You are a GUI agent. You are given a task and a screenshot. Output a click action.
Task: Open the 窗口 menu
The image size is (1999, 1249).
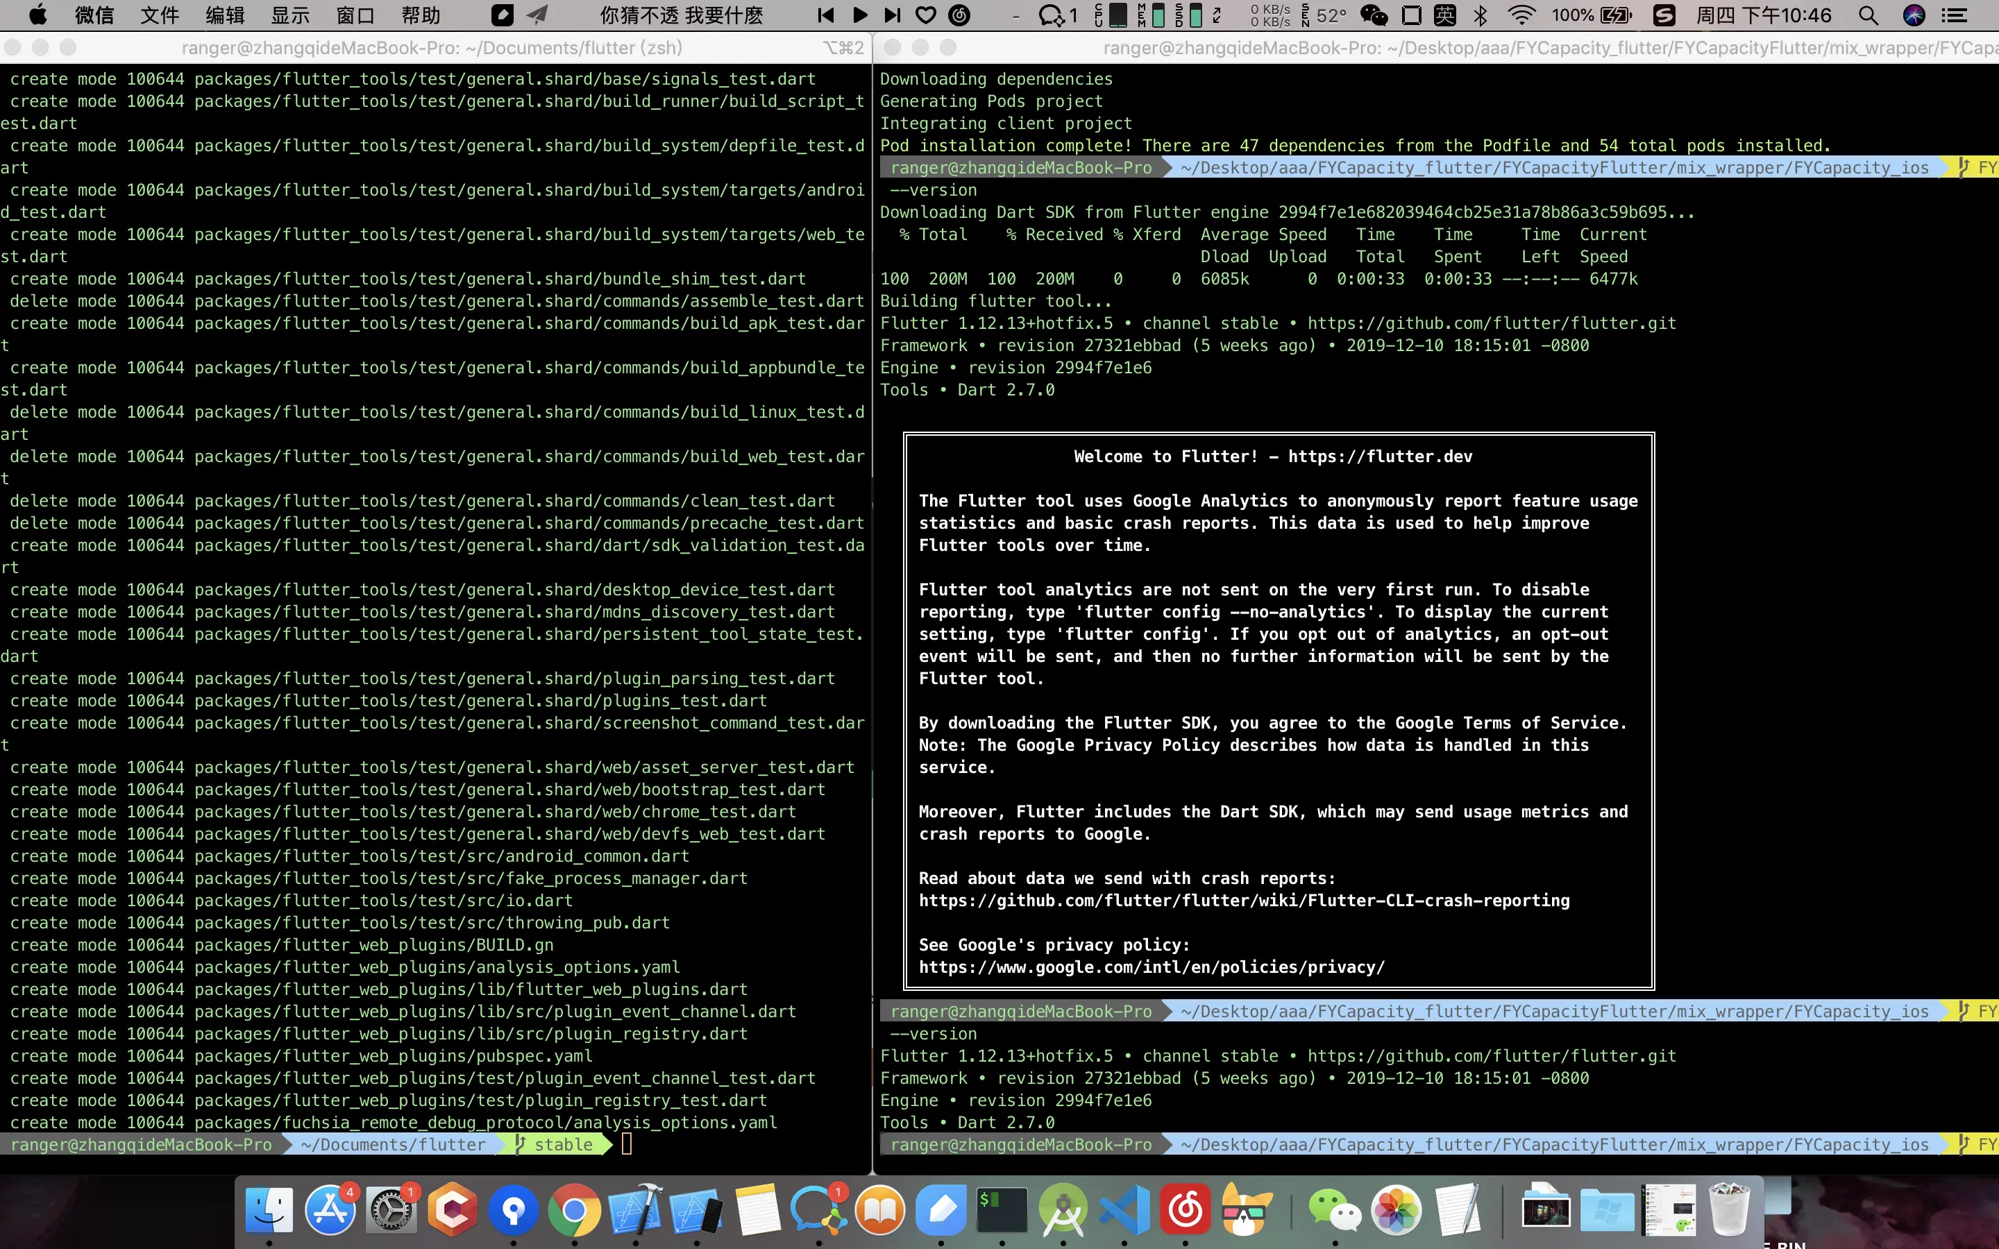click(355, 15)
